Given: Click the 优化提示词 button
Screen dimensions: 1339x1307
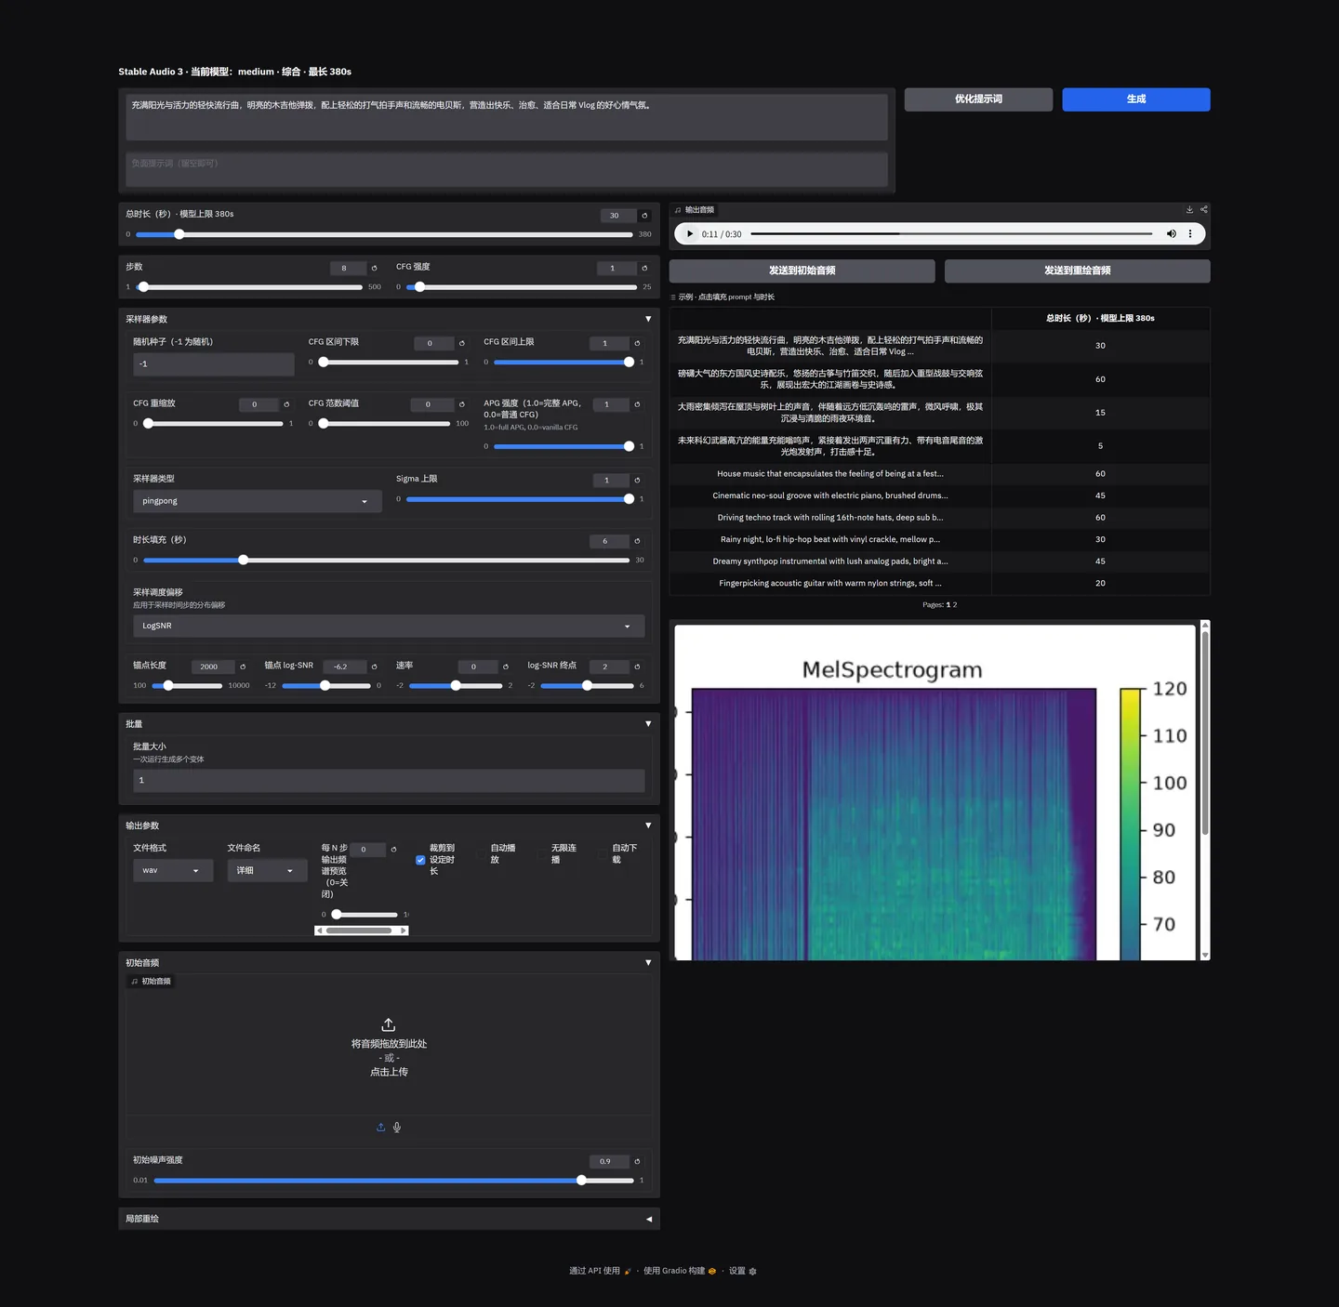Looking at the screenshot, I should tap(978, 99).
